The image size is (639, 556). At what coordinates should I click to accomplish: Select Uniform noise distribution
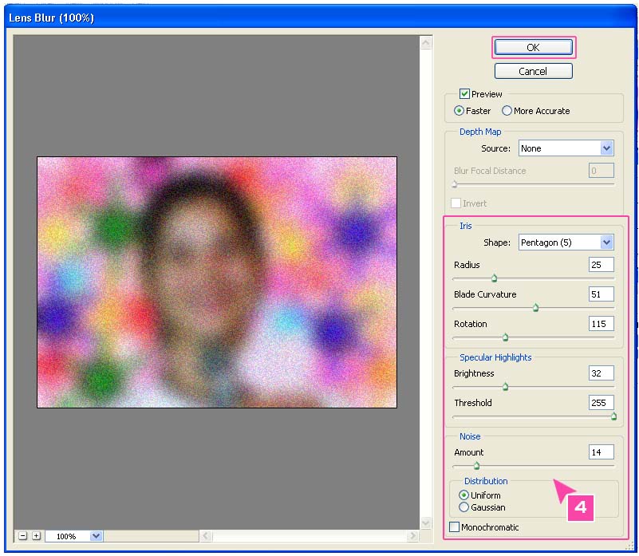pyautogui.click(x=464, y=495)
